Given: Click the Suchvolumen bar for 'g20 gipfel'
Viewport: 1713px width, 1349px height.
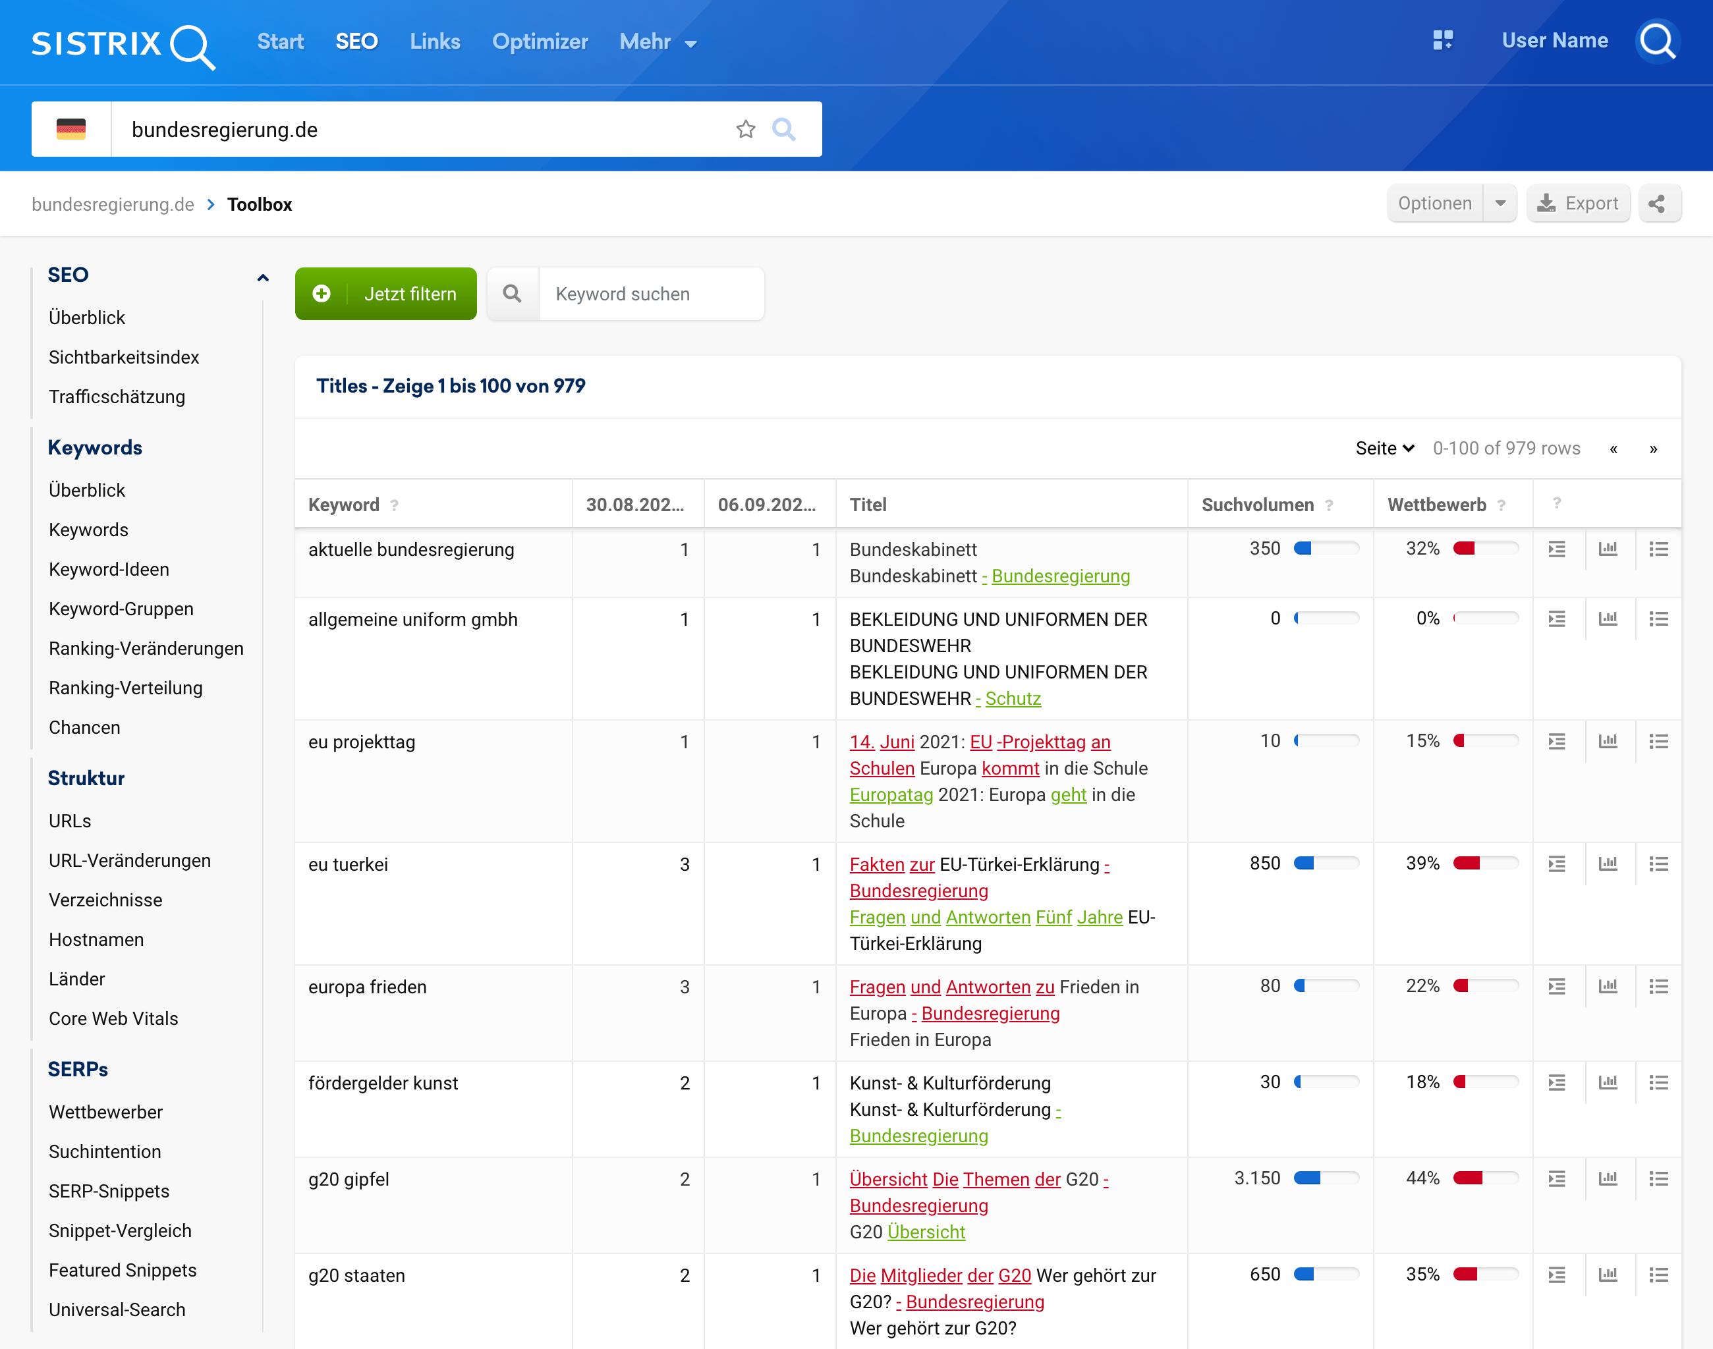Looking at the screenshot, I should [1326, 1178].
